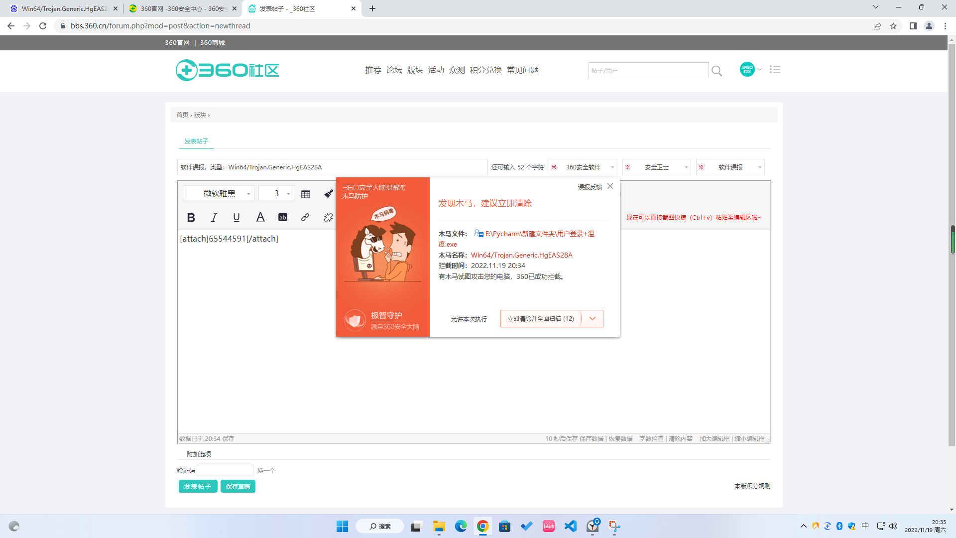Open Snipping Tool from taskbar

pyautogui.click(x=614, y=526)
